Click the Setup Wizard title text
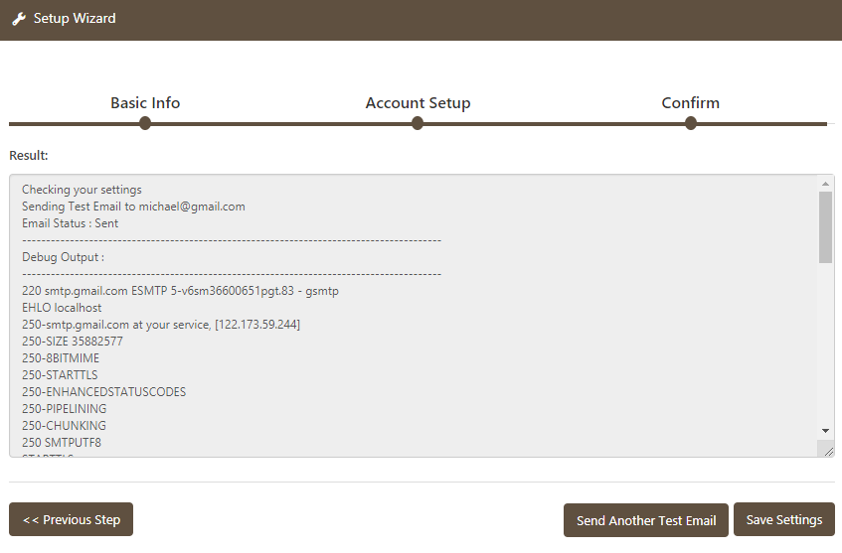Image resolution: width=842 pixels, height=553 pixels. [75, 19]
